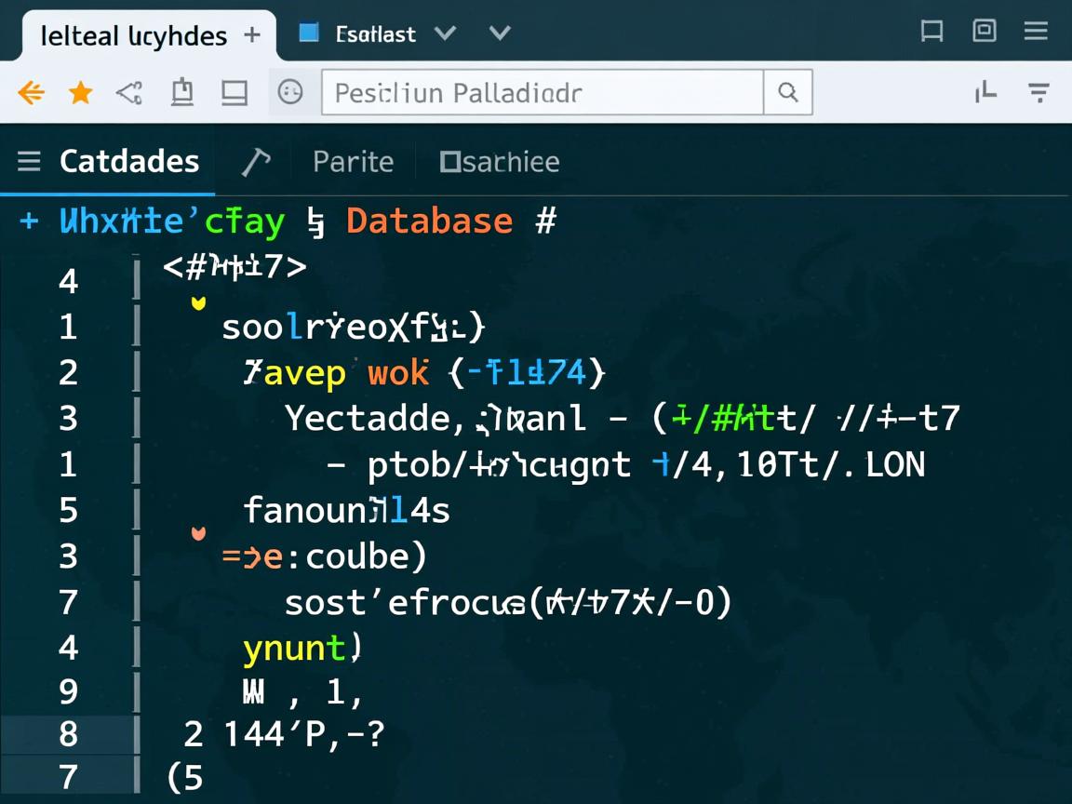Click the orange back arrow icon
This screenshot has height=804, width=1072.
point(31,93)
